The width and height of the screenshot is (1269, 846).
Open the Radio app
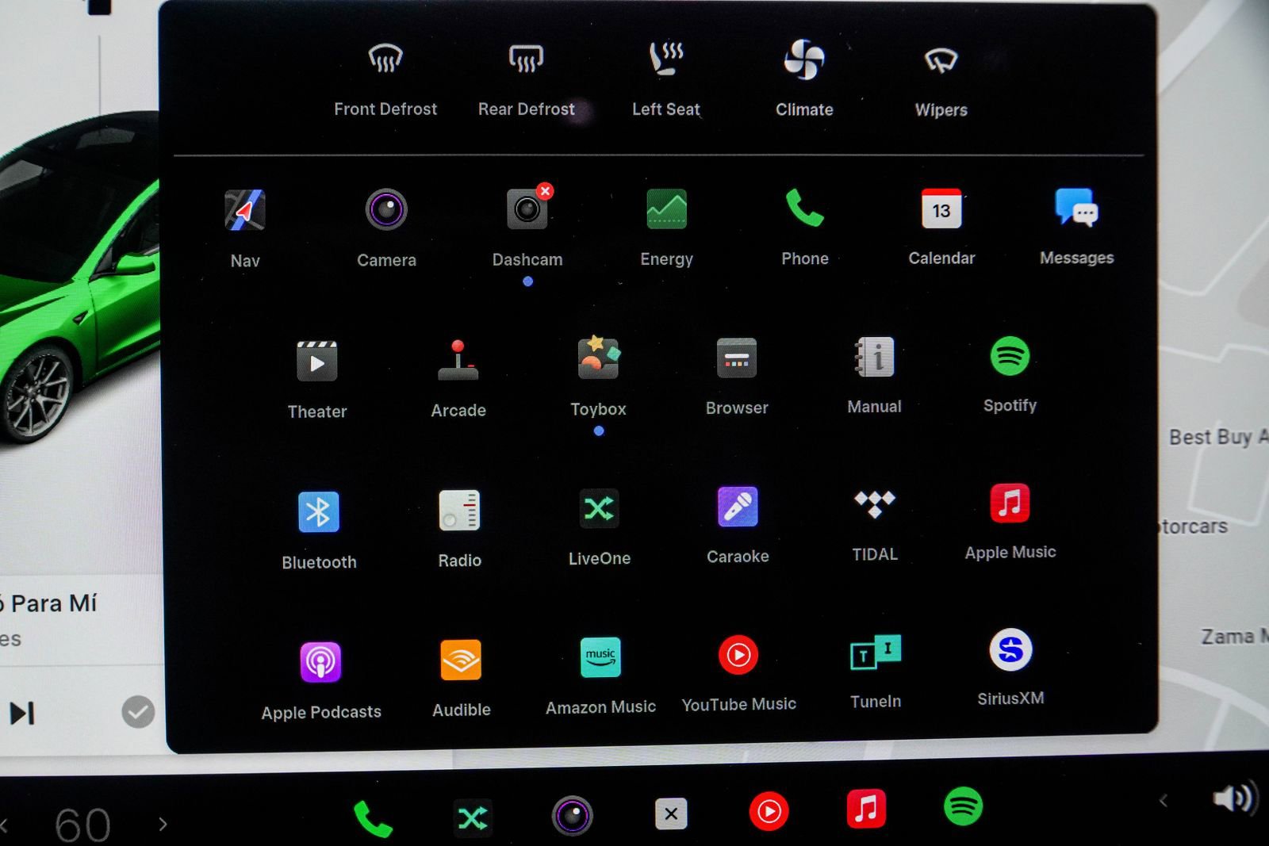459,529
